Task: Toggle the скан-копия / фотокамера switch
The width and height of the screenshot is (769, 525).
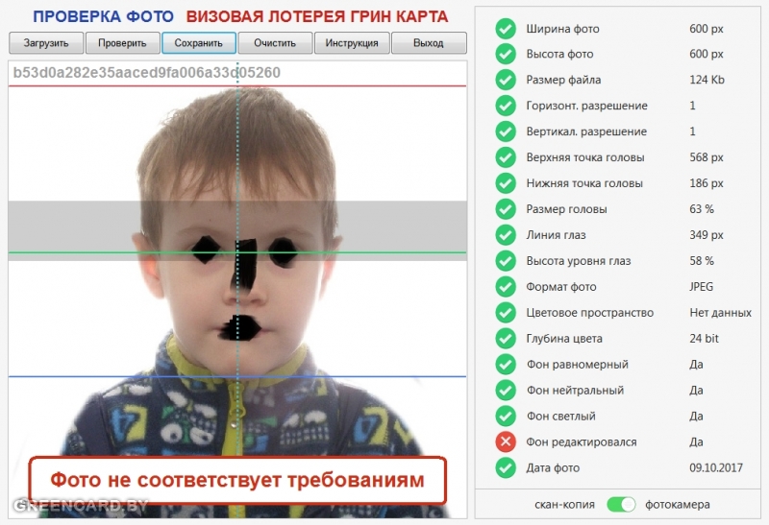Action: (622, 504)
